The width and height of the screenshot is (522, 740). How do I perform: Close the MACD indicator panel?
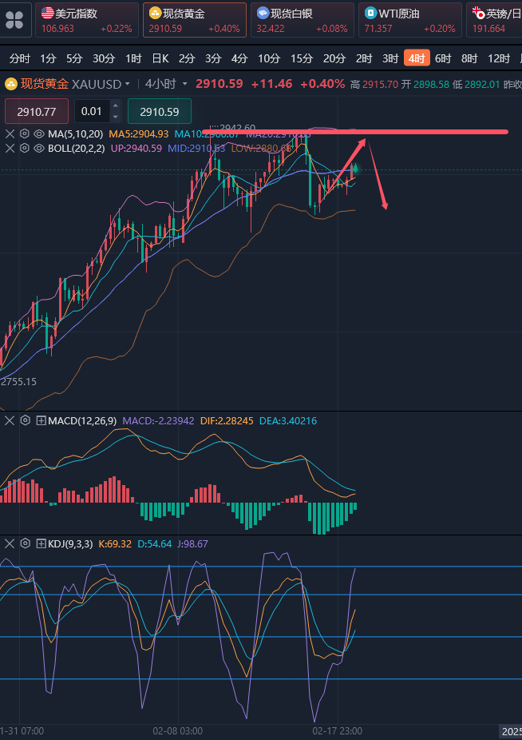click(10, 420)
